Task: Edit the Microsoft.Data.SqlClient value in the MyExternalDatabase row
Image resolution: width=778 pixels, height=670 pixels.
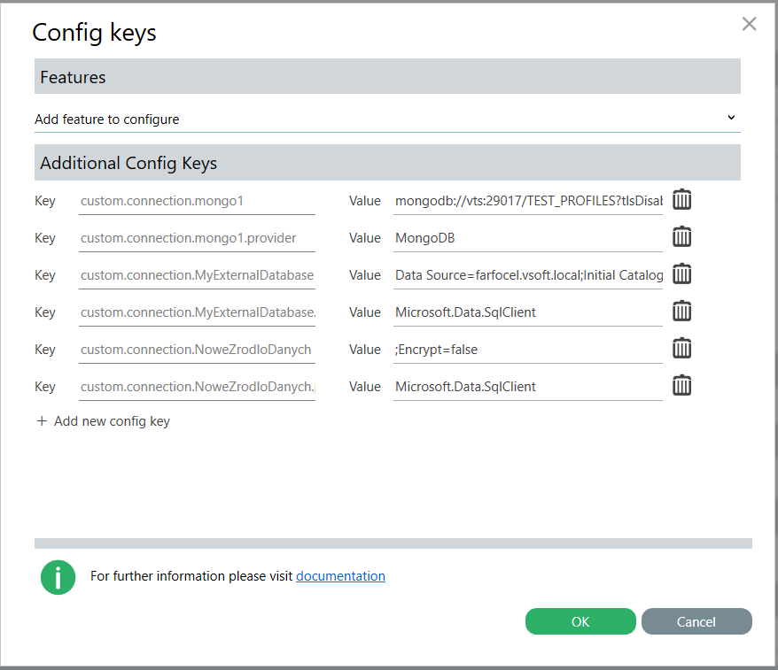Action: 528,312
